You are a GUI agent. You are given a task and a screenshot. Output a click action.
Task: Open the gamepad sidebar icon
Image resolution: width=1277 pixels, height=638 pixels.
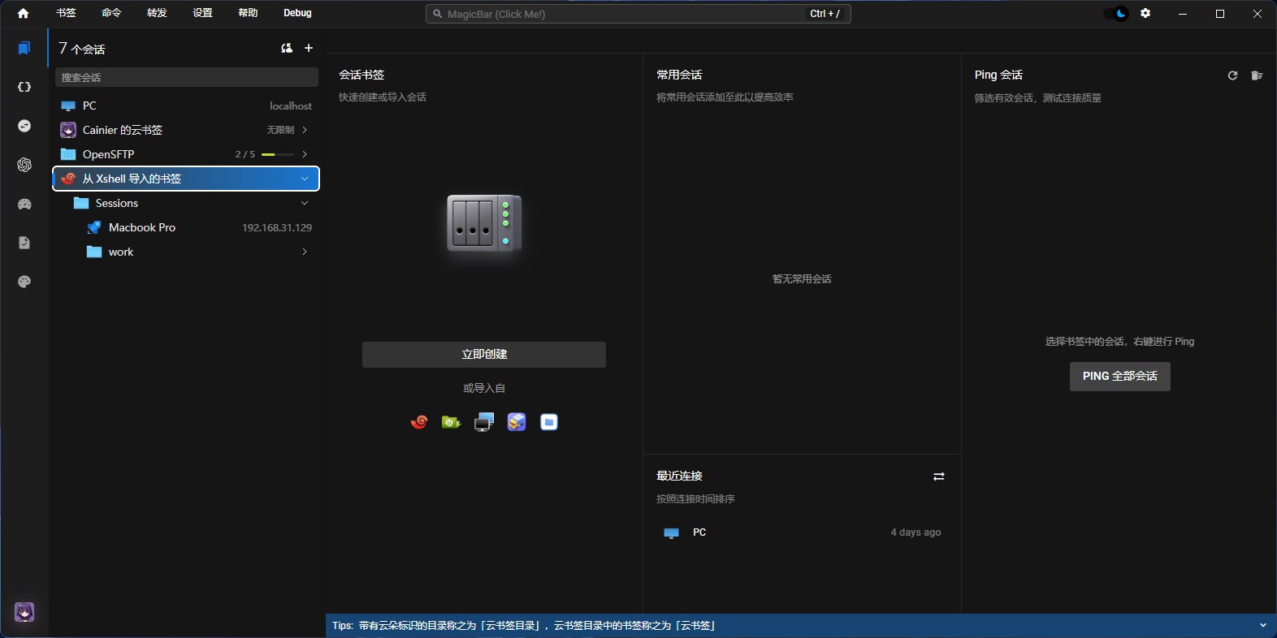tap(24, 204)
